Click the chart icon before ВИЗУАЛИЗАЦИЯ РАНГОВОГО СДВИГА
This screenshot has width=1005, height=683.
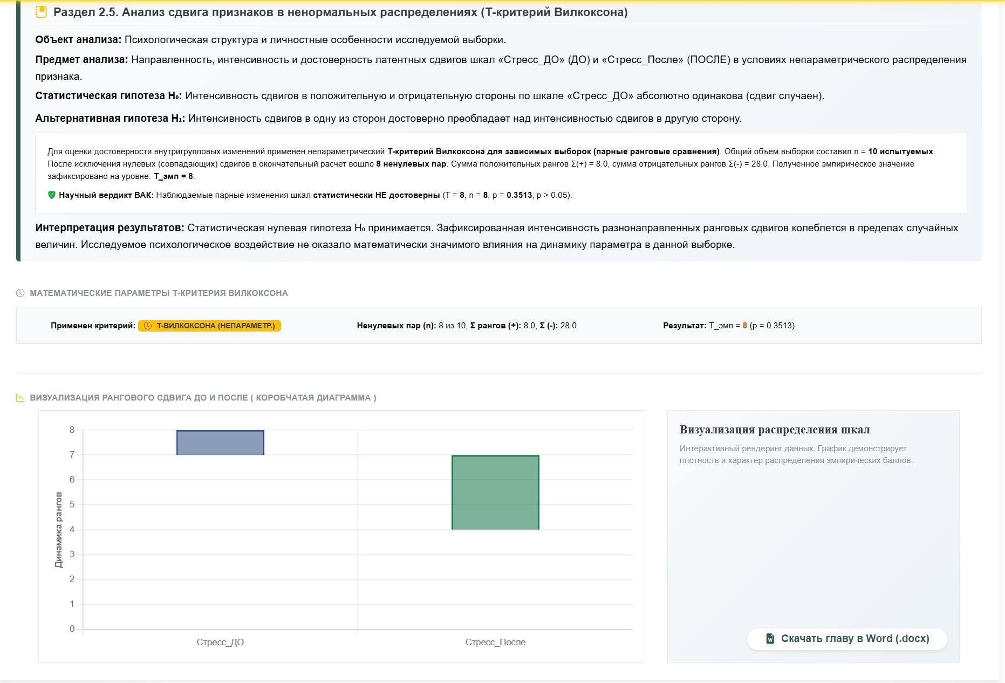[20, 398]
